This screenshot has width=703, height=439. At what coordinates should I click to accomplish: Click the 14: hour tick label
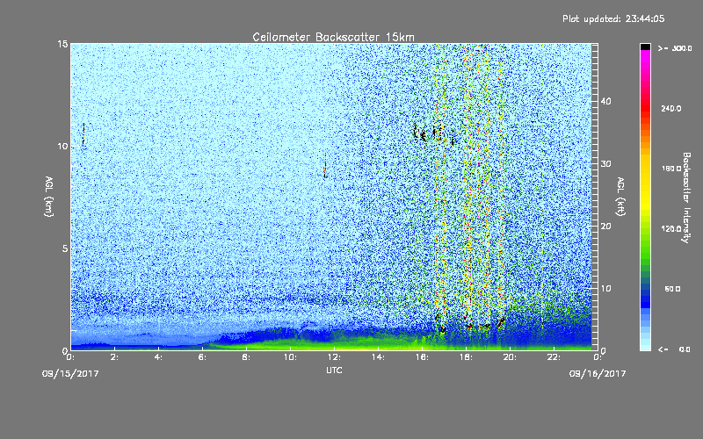378,357
